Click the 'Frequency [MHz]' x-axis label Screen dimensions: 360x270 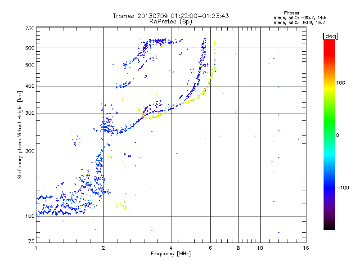(x=171, y=254)
